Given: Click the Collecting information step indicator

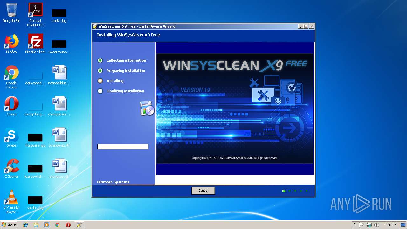Looking at the screenshot, I should coord(100,60).
